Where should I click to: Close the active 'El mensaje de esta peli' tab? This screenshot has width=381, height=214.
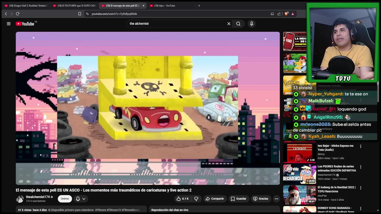coord(143,6)
